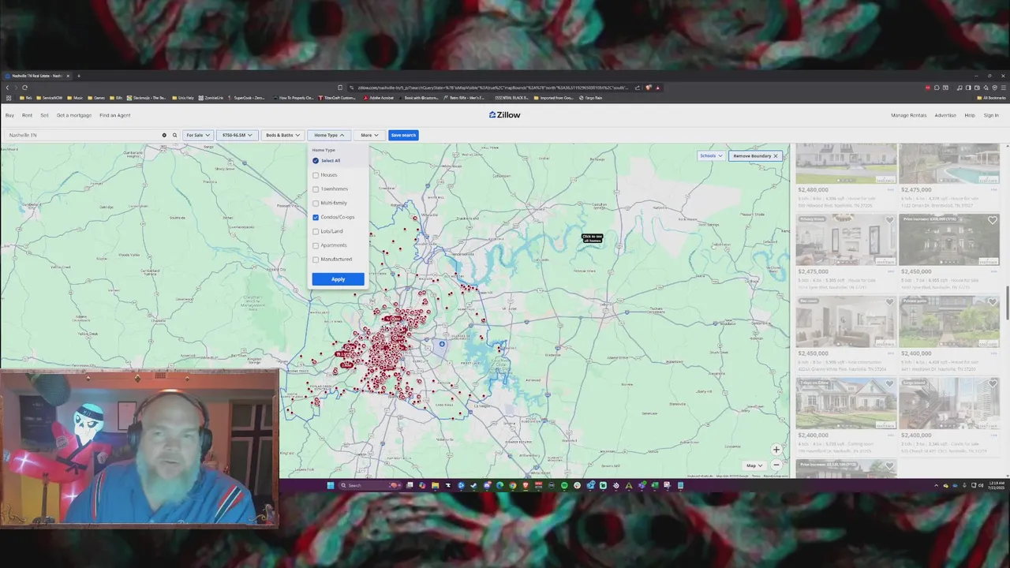Open the $2,480,000 listing photo
Screen dimensions: 1010x568
[846, 163]
